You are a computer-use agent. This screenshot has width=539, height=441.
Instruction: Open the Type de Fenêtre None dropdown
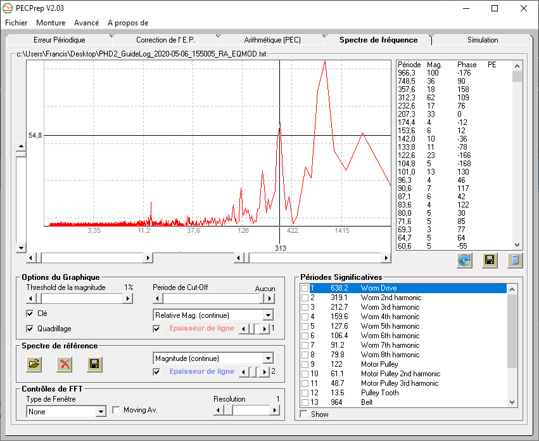(101, 412)
